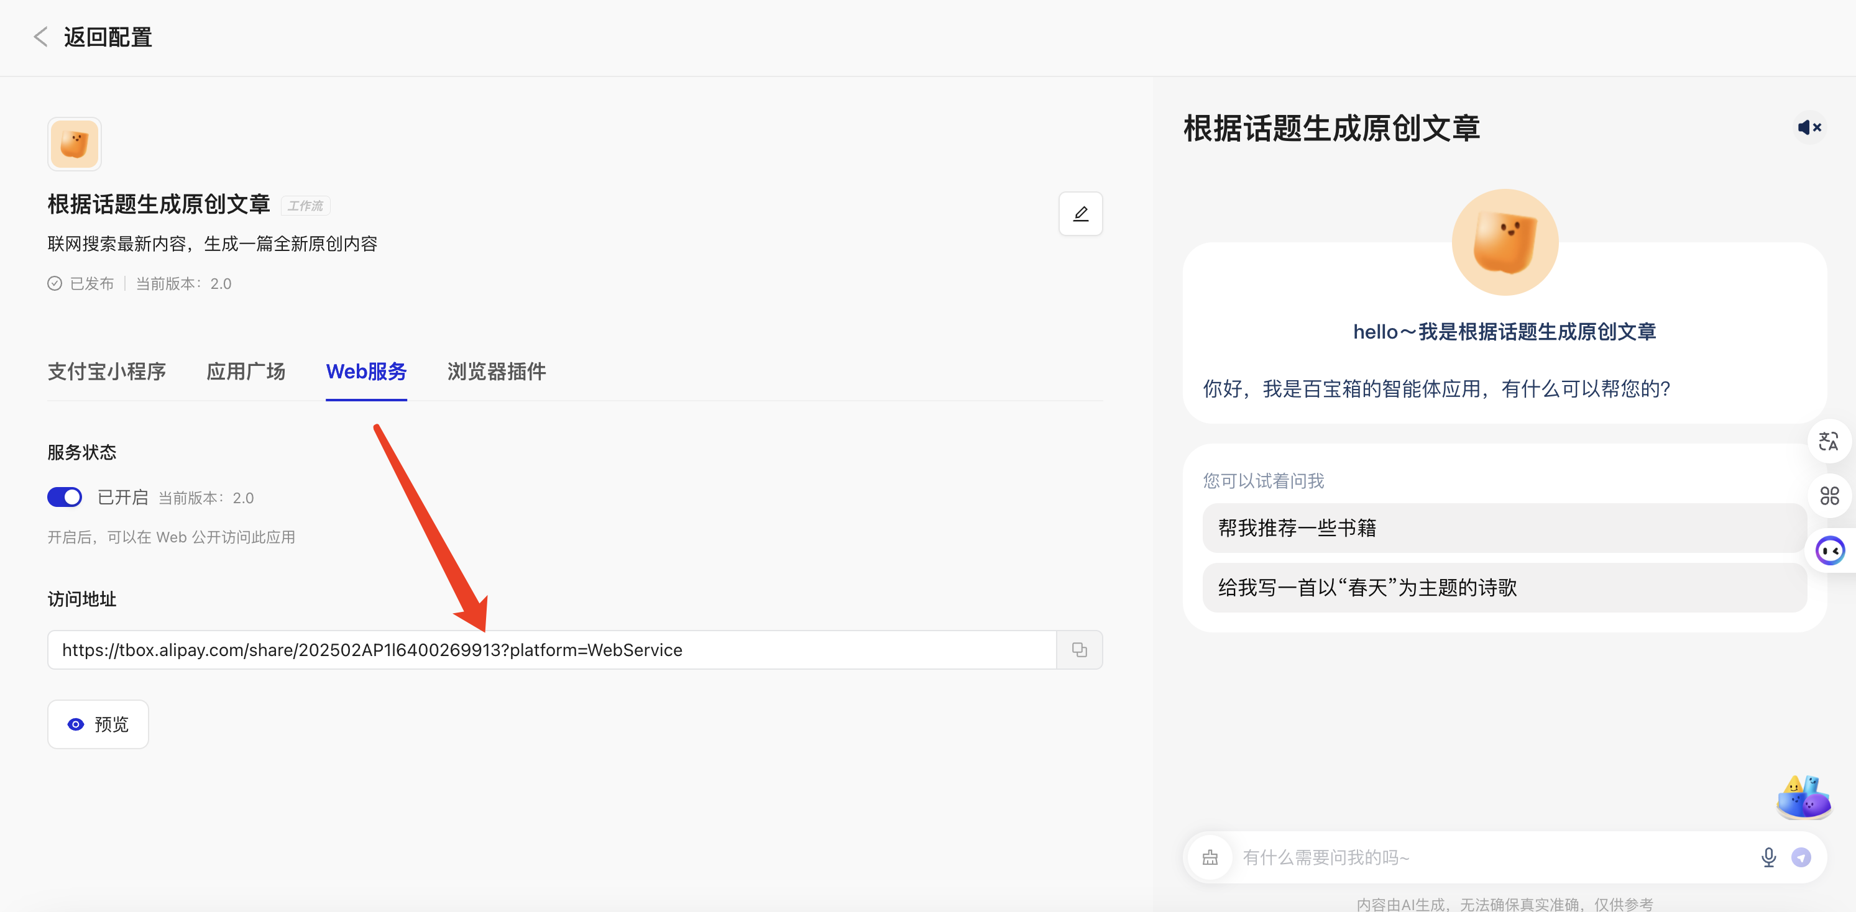Screen dimensions: 1856x912
Task: Click the microphone voice input icon
Action: (x=1768, y=857)
